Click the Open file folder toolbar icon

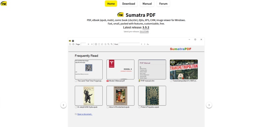point(70,44)
